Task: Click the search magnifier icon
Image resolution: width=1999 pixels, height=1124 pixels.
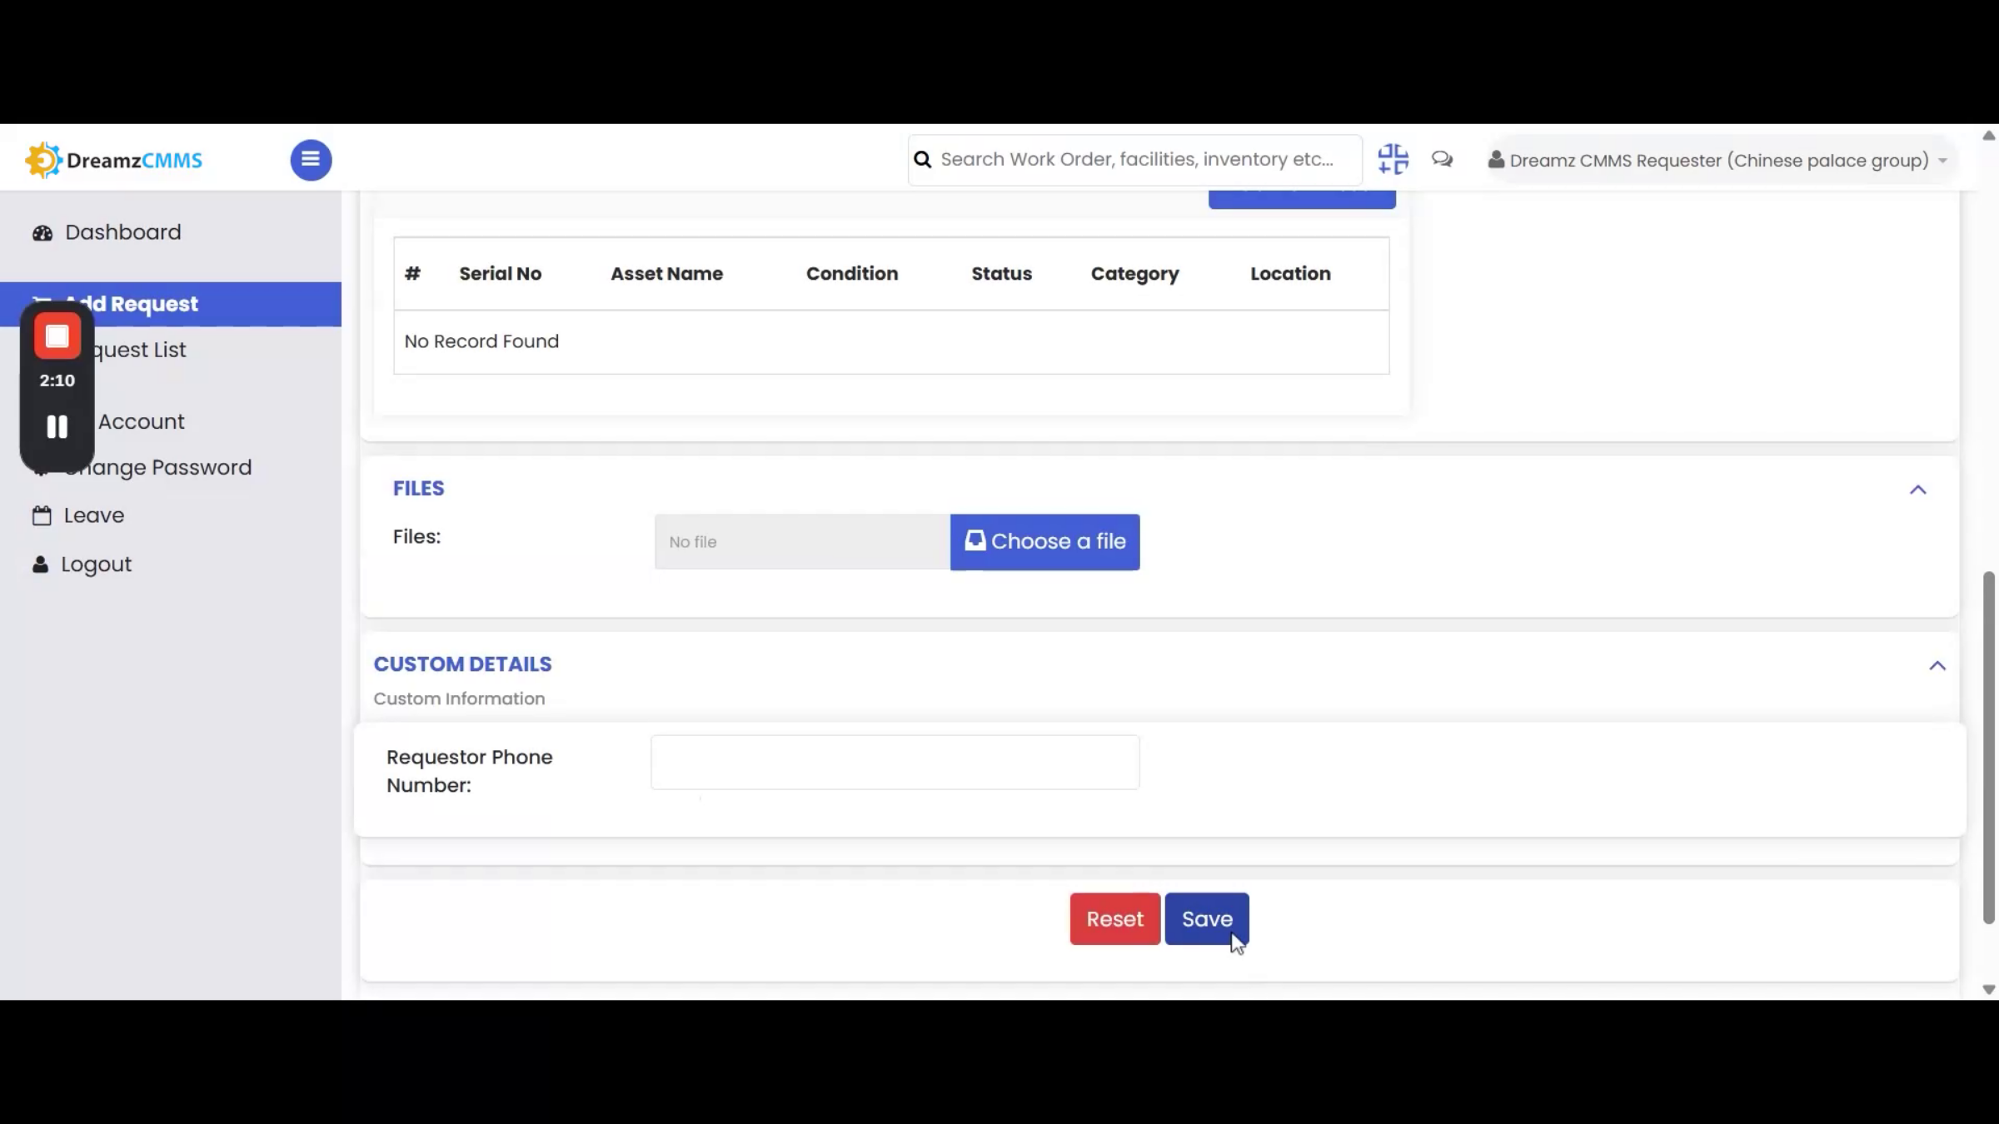Action: [922, 160]
